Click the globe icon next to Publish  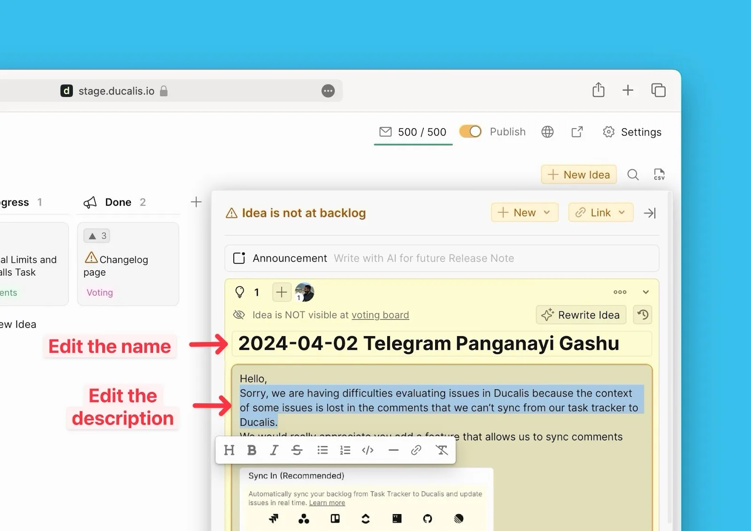pos(547,132)
